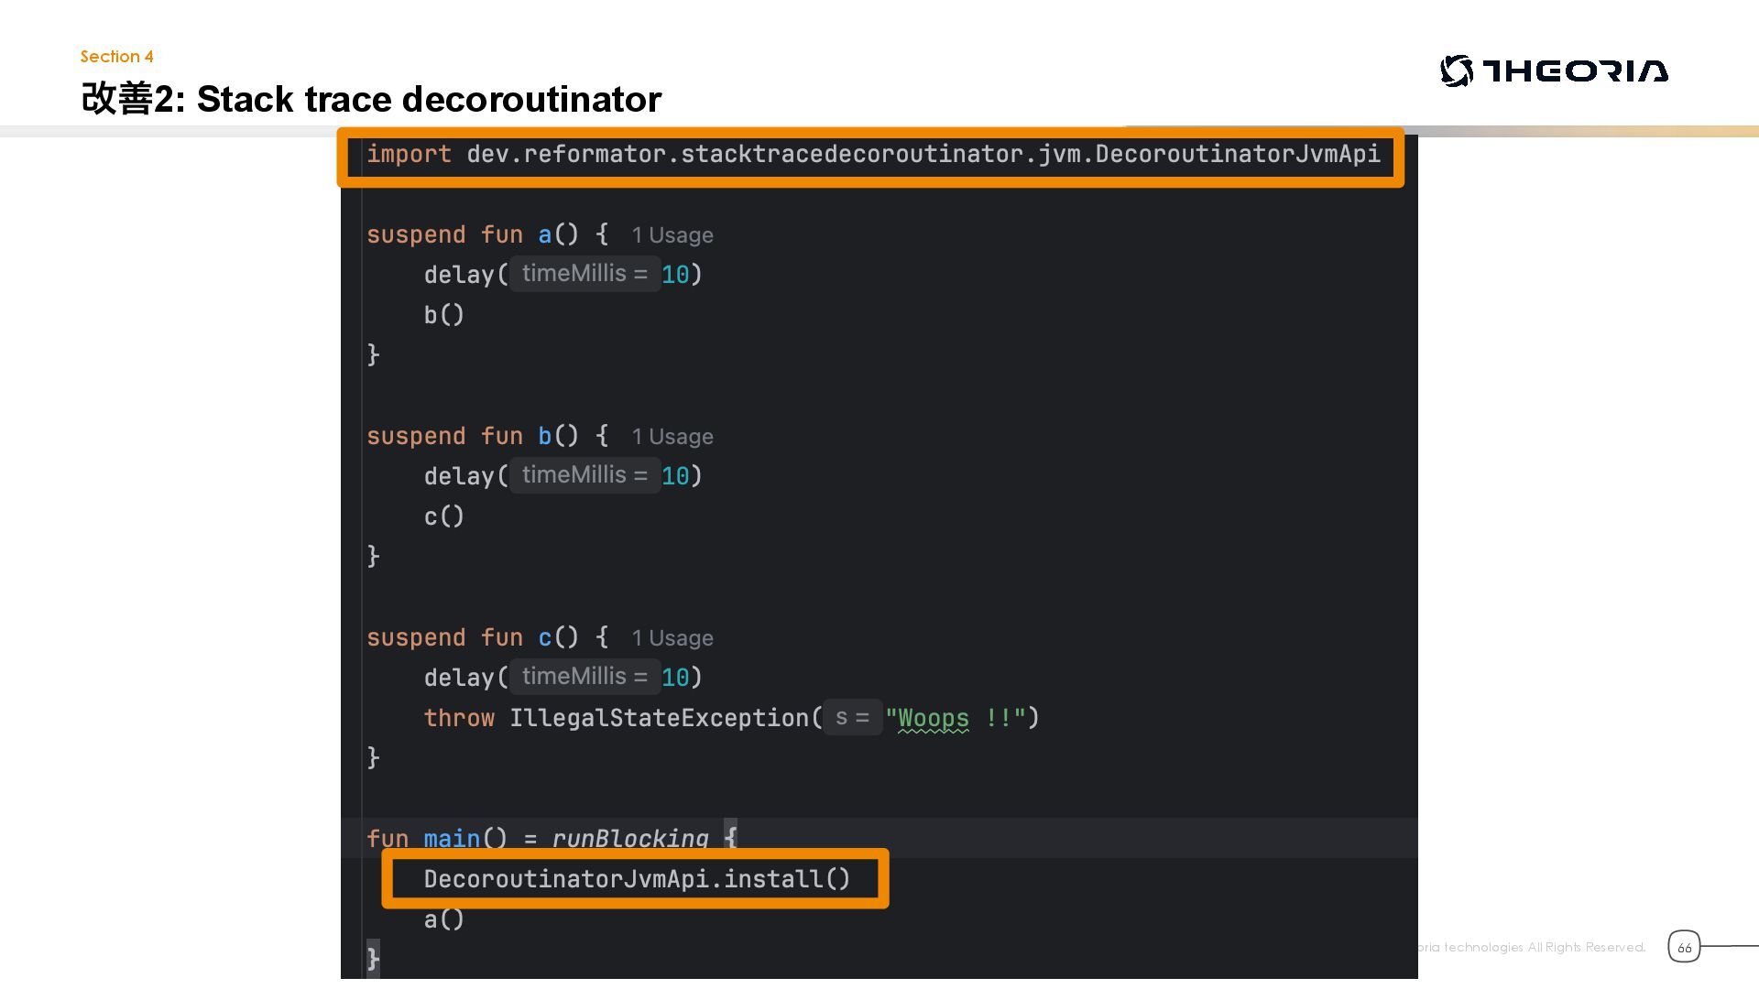Click the "Woops !!" string literal
Image resolution: width=1759 pixels, height=989 pixels.
coord(956,719)
